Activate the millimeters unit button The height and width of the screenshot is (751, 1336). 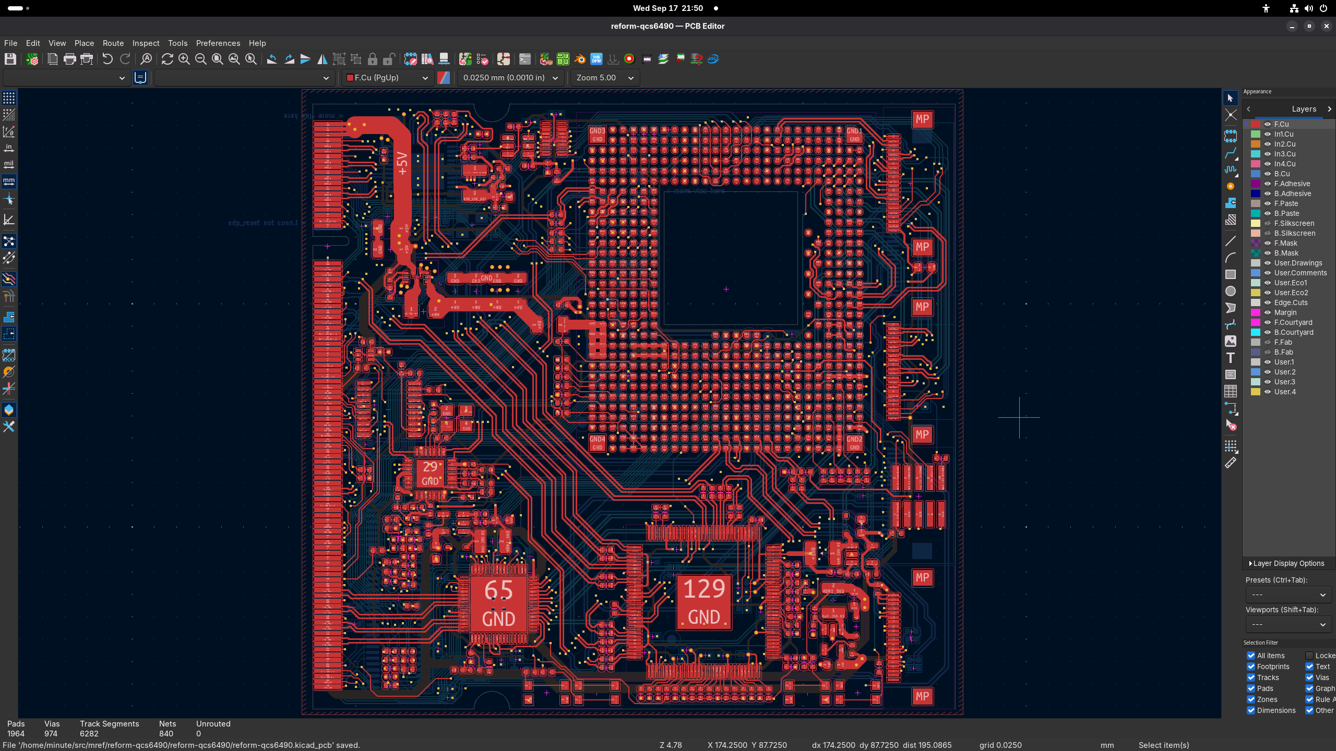coord(9,181)
